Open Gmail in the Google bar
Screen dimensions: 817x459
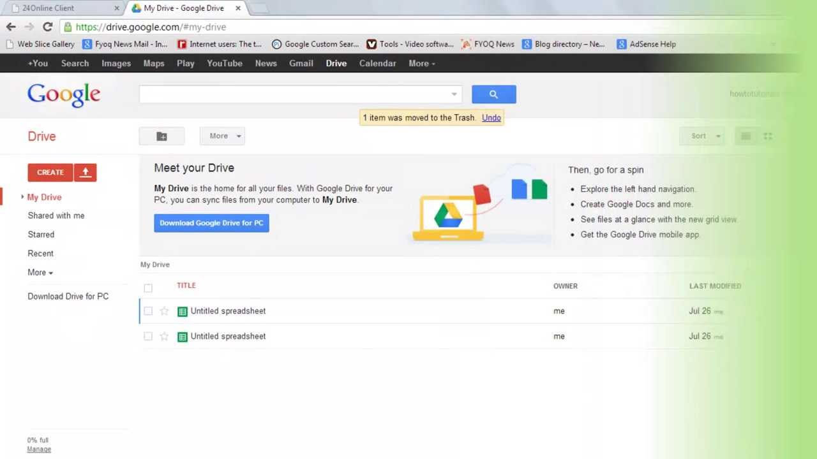[301, 63]
